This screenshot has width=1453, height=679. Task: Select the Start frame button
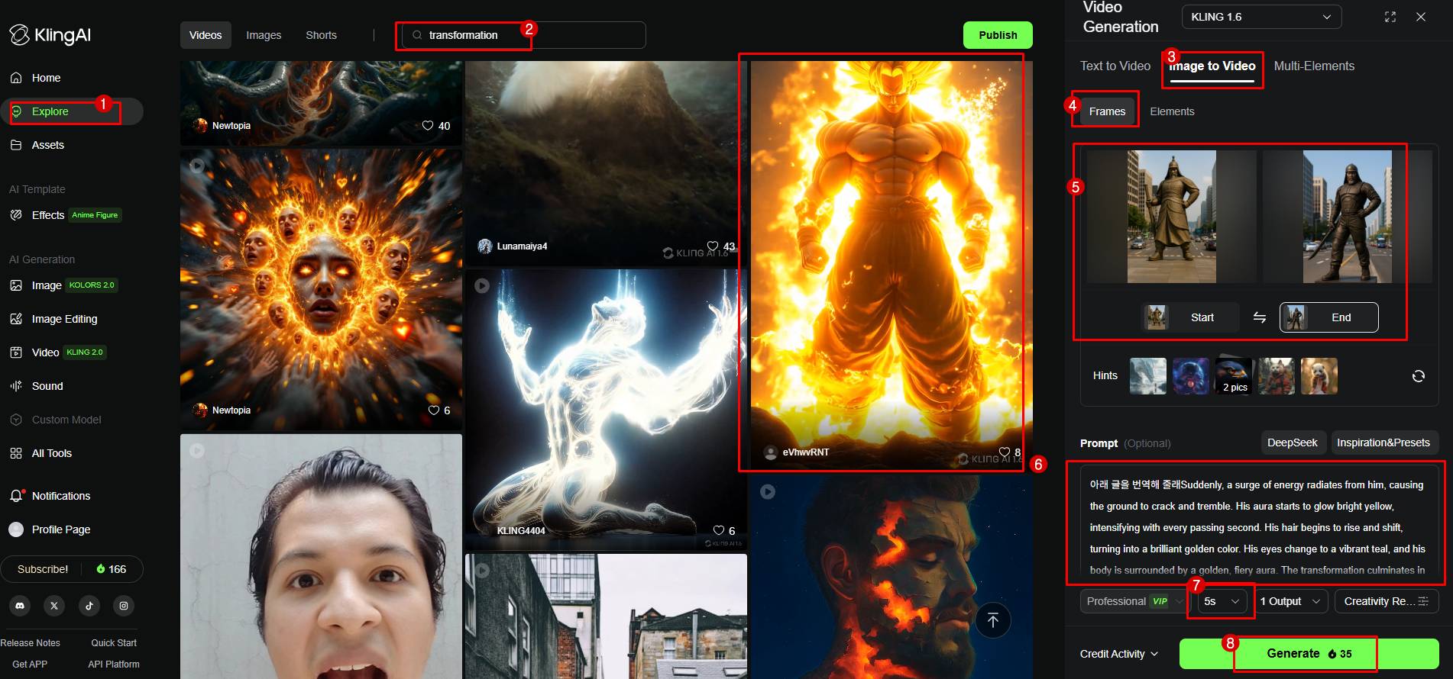click(x=1190, y=317)
